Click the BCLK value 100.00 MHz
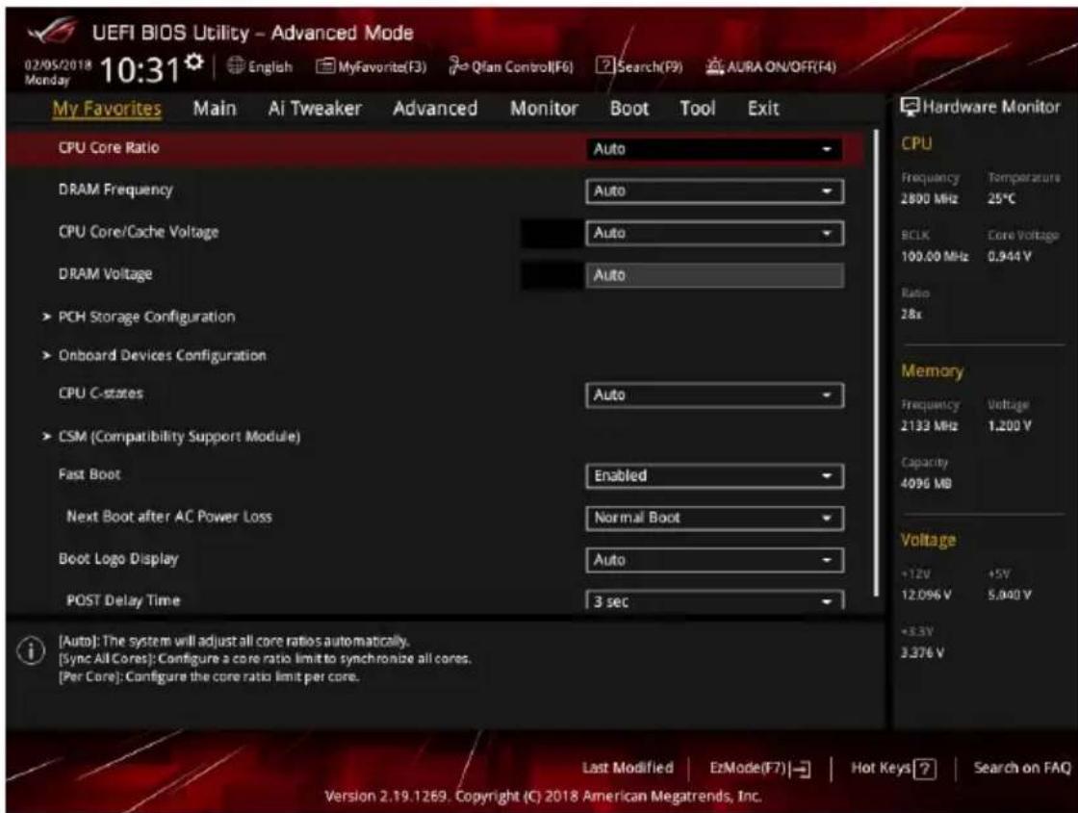Image resolution: width=1078 pixels, height=813 pixels. coord(935,257)
